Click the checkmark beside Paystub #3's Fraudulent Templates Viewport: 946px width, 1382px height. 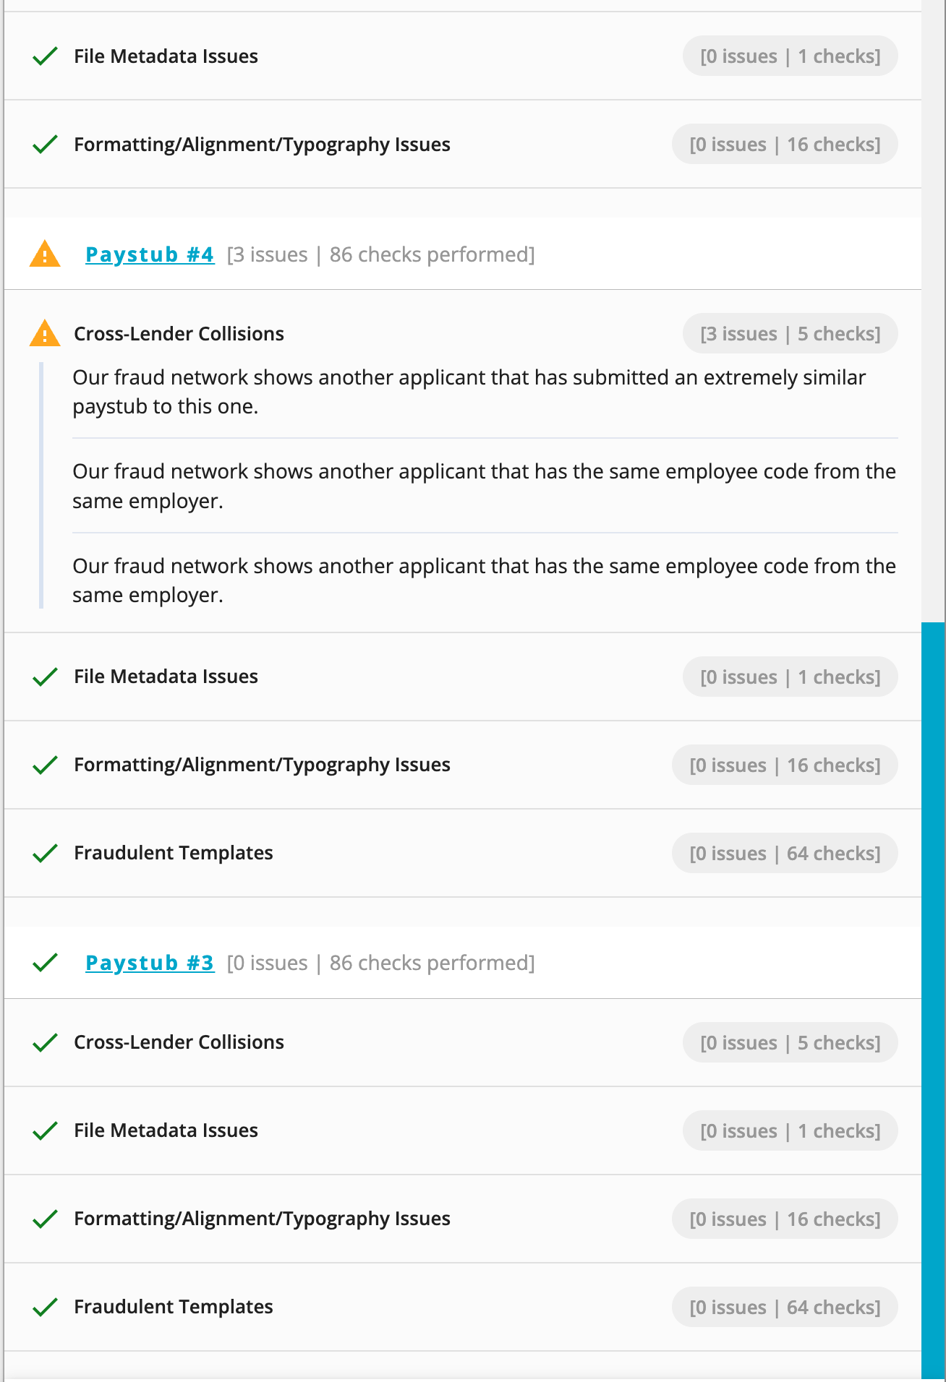45,1307
